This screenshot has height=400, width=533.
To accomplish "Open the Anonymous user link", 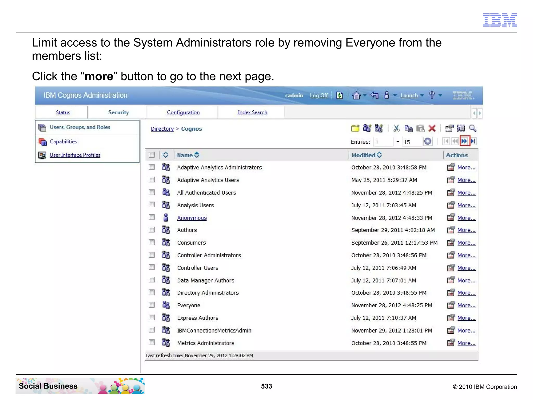I will pos(192,218).
